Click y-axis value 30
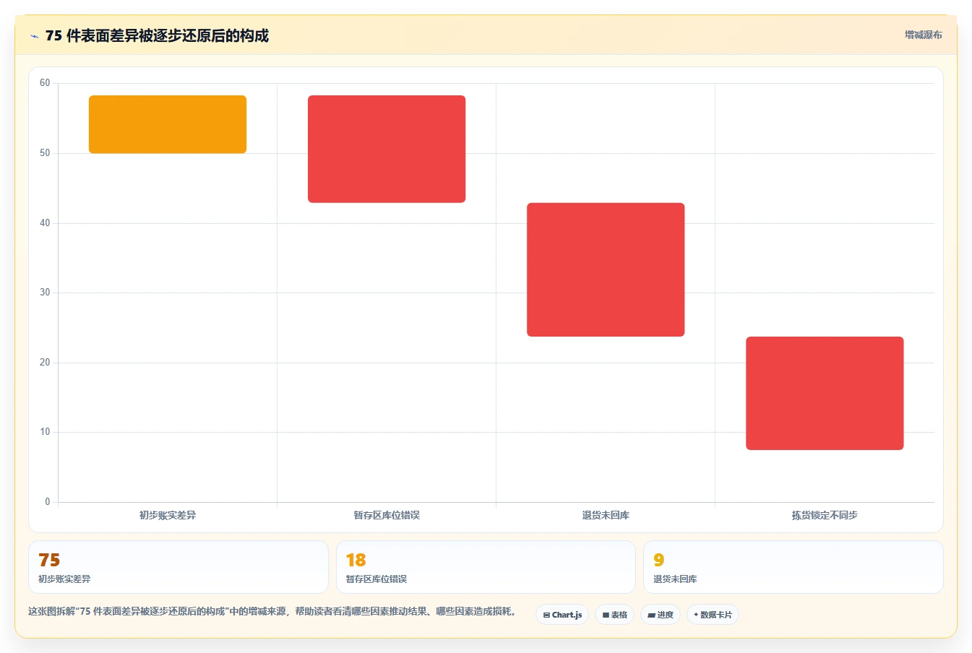This screenshot has width=972, height=653. tap(45, 293)
